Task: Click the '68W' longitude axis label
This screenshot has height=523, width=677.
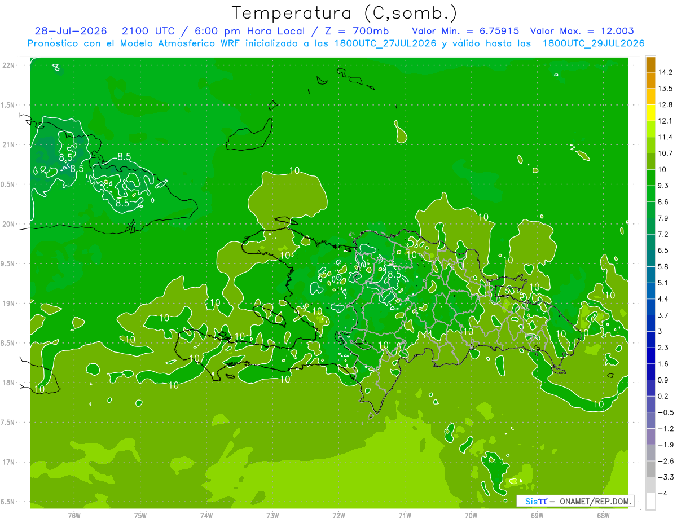Action: pyautogui.click(x=603, y=516)
